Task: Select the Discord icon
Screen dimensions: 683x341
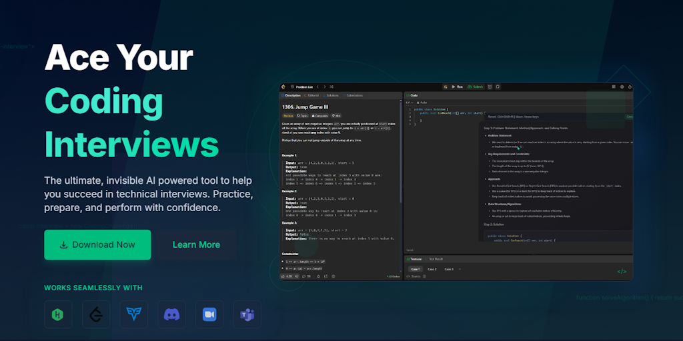Action: click(x=171, y=314)
